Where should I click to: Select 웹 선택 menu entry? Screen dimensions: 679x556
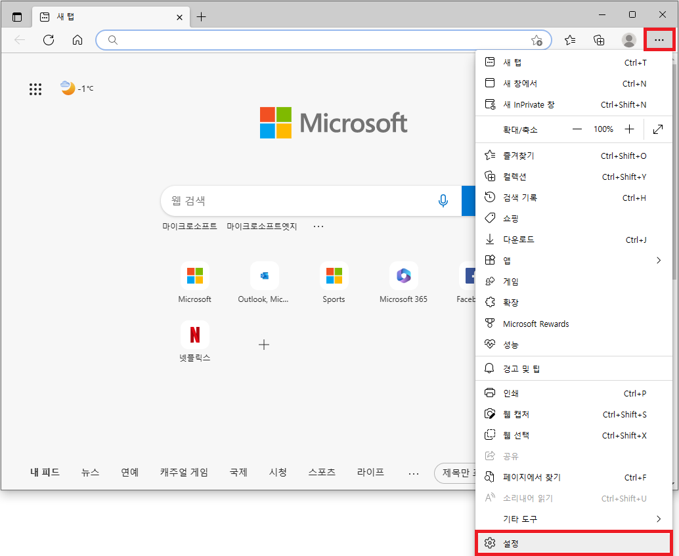click(573, 435)
